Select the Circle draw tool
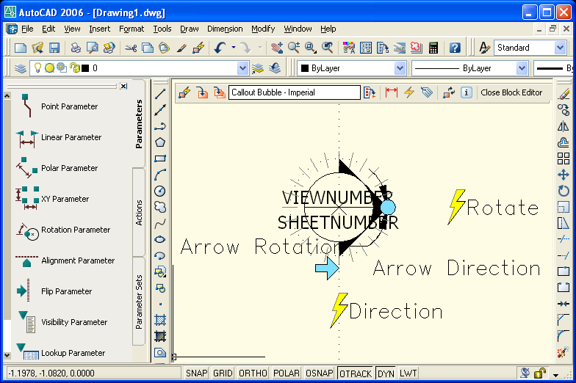Screen dimensions: 576x383 160,191
